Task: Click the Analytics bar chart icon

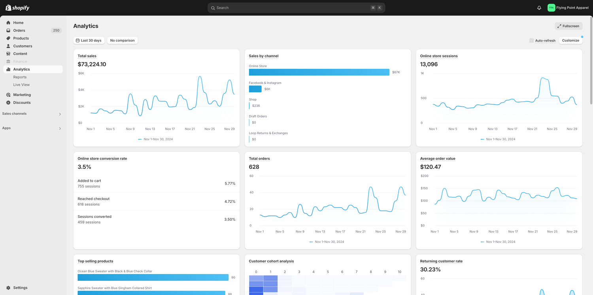Action: [x=8, y=69]
